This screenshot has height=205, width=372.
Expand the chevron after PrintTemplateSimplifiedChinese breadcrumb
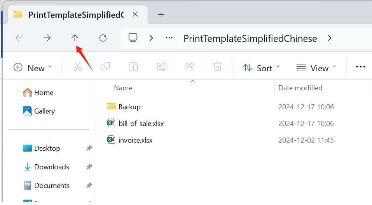click(330, 38)
